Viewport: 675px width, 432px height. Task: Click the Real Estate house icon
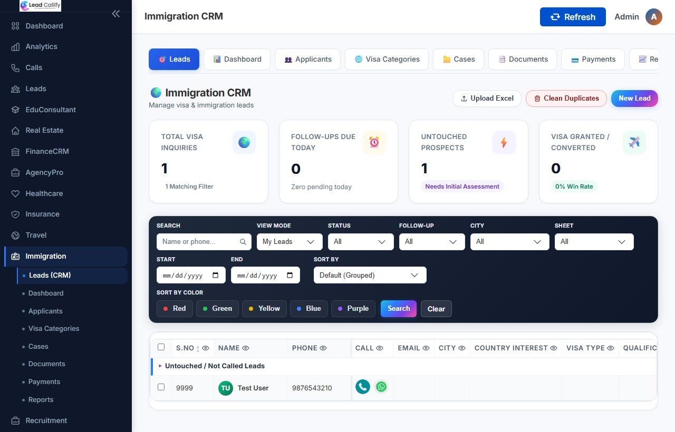click(15, 130)
